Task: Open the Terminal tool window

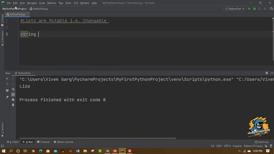Action: 43,142
